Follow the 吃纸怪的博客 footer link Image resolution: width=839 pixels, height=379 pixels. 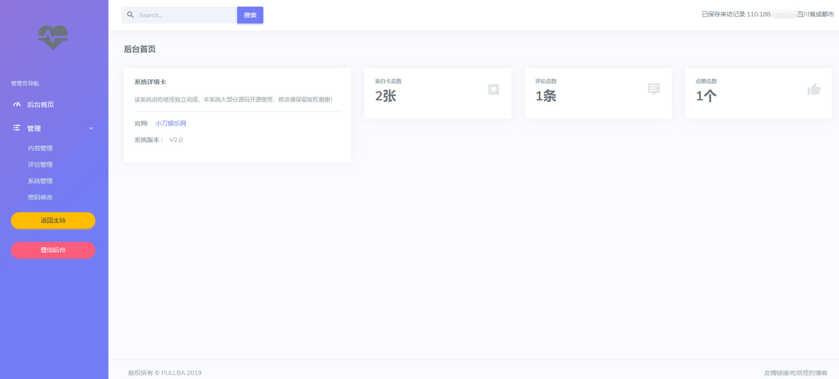tap(808, 373)
